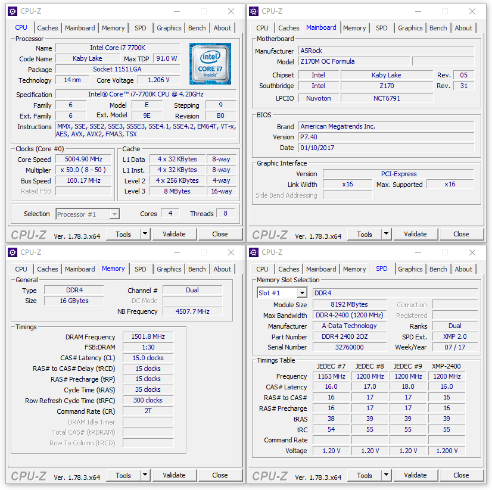Viewport: 492px width, 490px height.
Task: Click the Core Voltage value 1.206 V
Action: click(x=159, y=80)
